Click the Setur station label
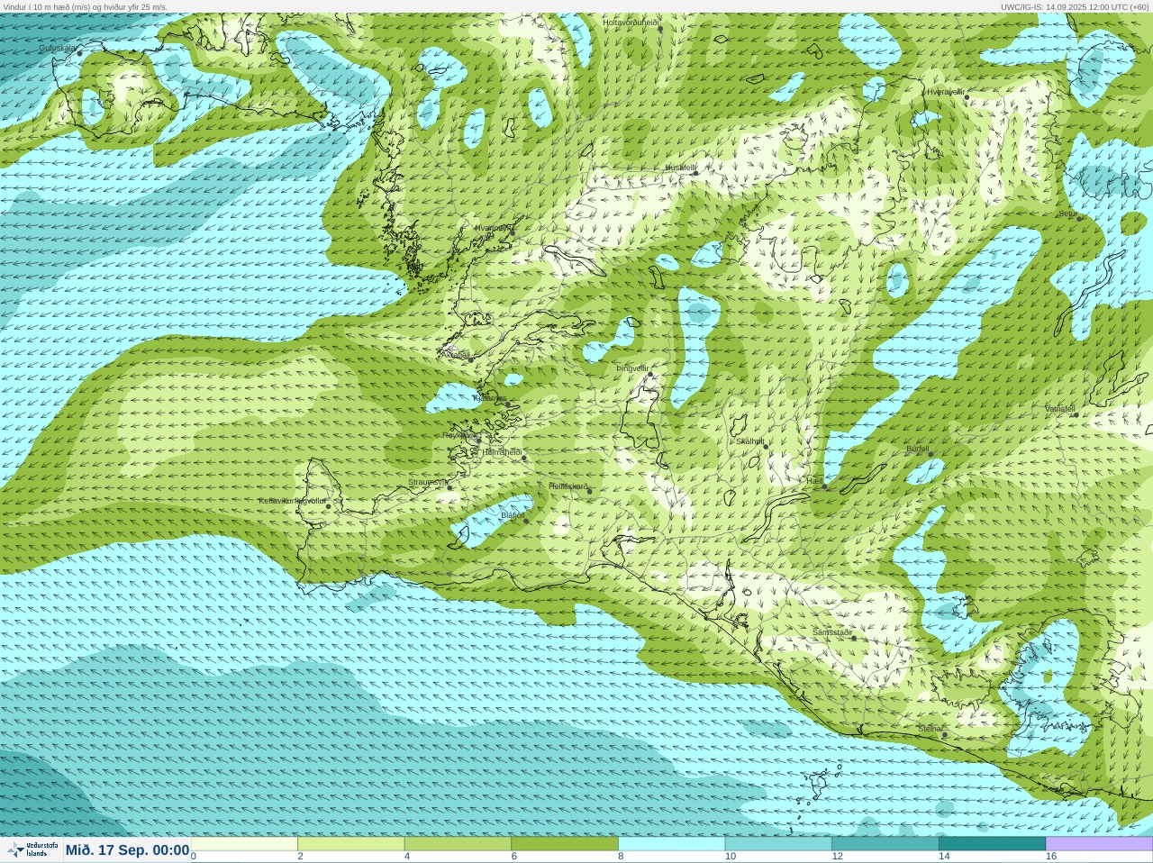The height and width of the screenshot is (863, 1153). [1067, 214]
